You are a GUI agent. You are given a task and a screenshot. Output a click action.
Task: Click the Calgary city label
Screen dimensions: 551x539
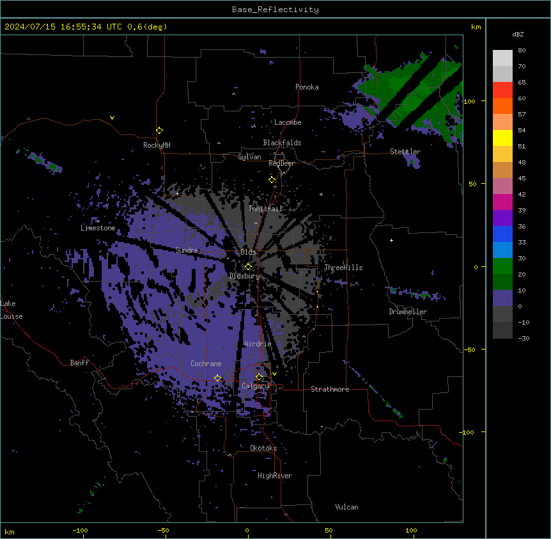point(255,386)
